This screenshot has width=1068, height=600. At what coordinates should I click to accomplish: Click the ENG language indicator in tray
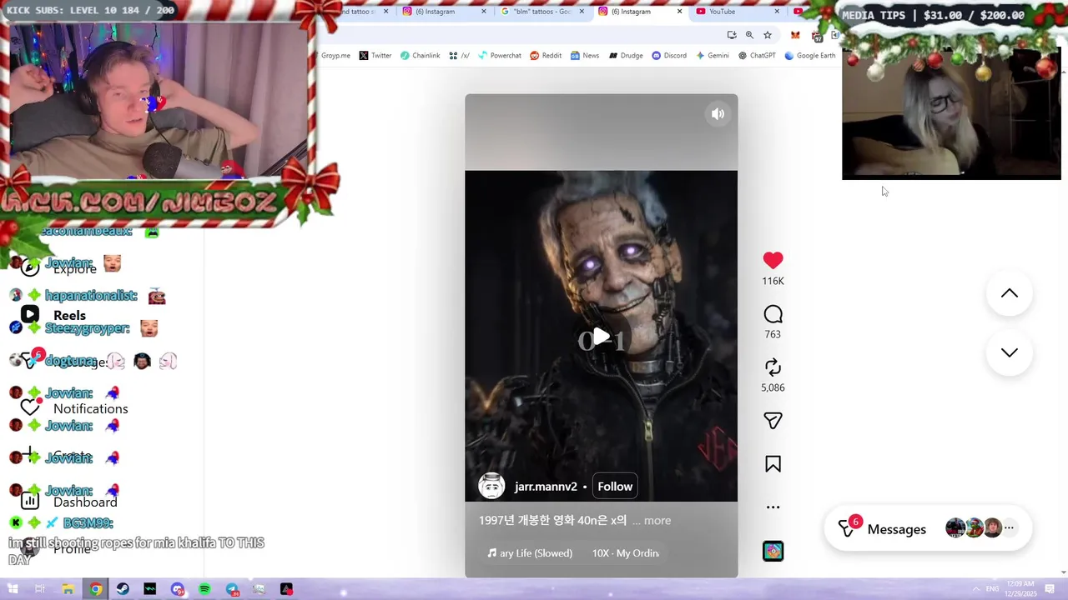pyautogui.click(x=992, y=589)
